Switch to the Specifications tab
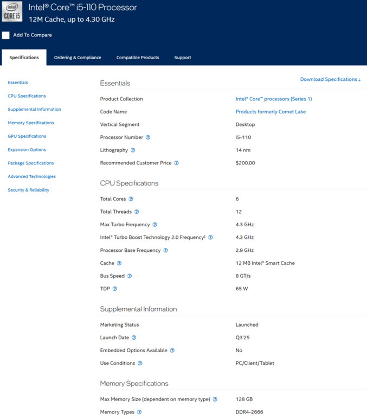The image size is (367, 419). (x=24, y=58)
